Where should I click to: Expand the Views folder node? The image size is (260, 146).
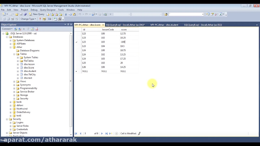(x=14, y=81)
